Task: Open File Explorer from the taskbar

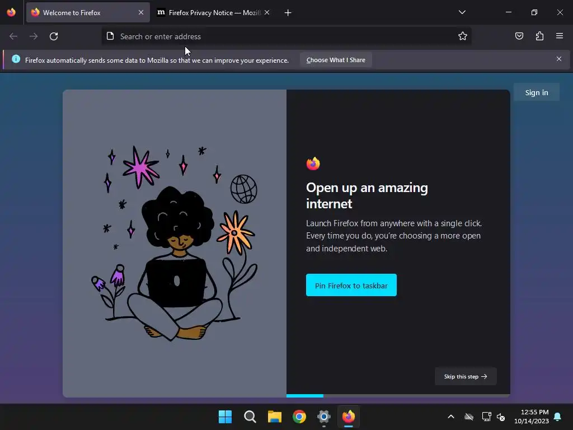Action: 274,417
